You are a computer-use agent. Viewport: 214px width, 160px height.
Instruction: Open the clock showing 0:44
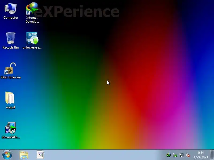pyautogui.click(x=201, y=155)
